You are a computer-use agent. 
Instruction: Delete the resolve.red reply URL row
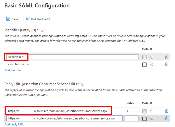tap(167, 111)
